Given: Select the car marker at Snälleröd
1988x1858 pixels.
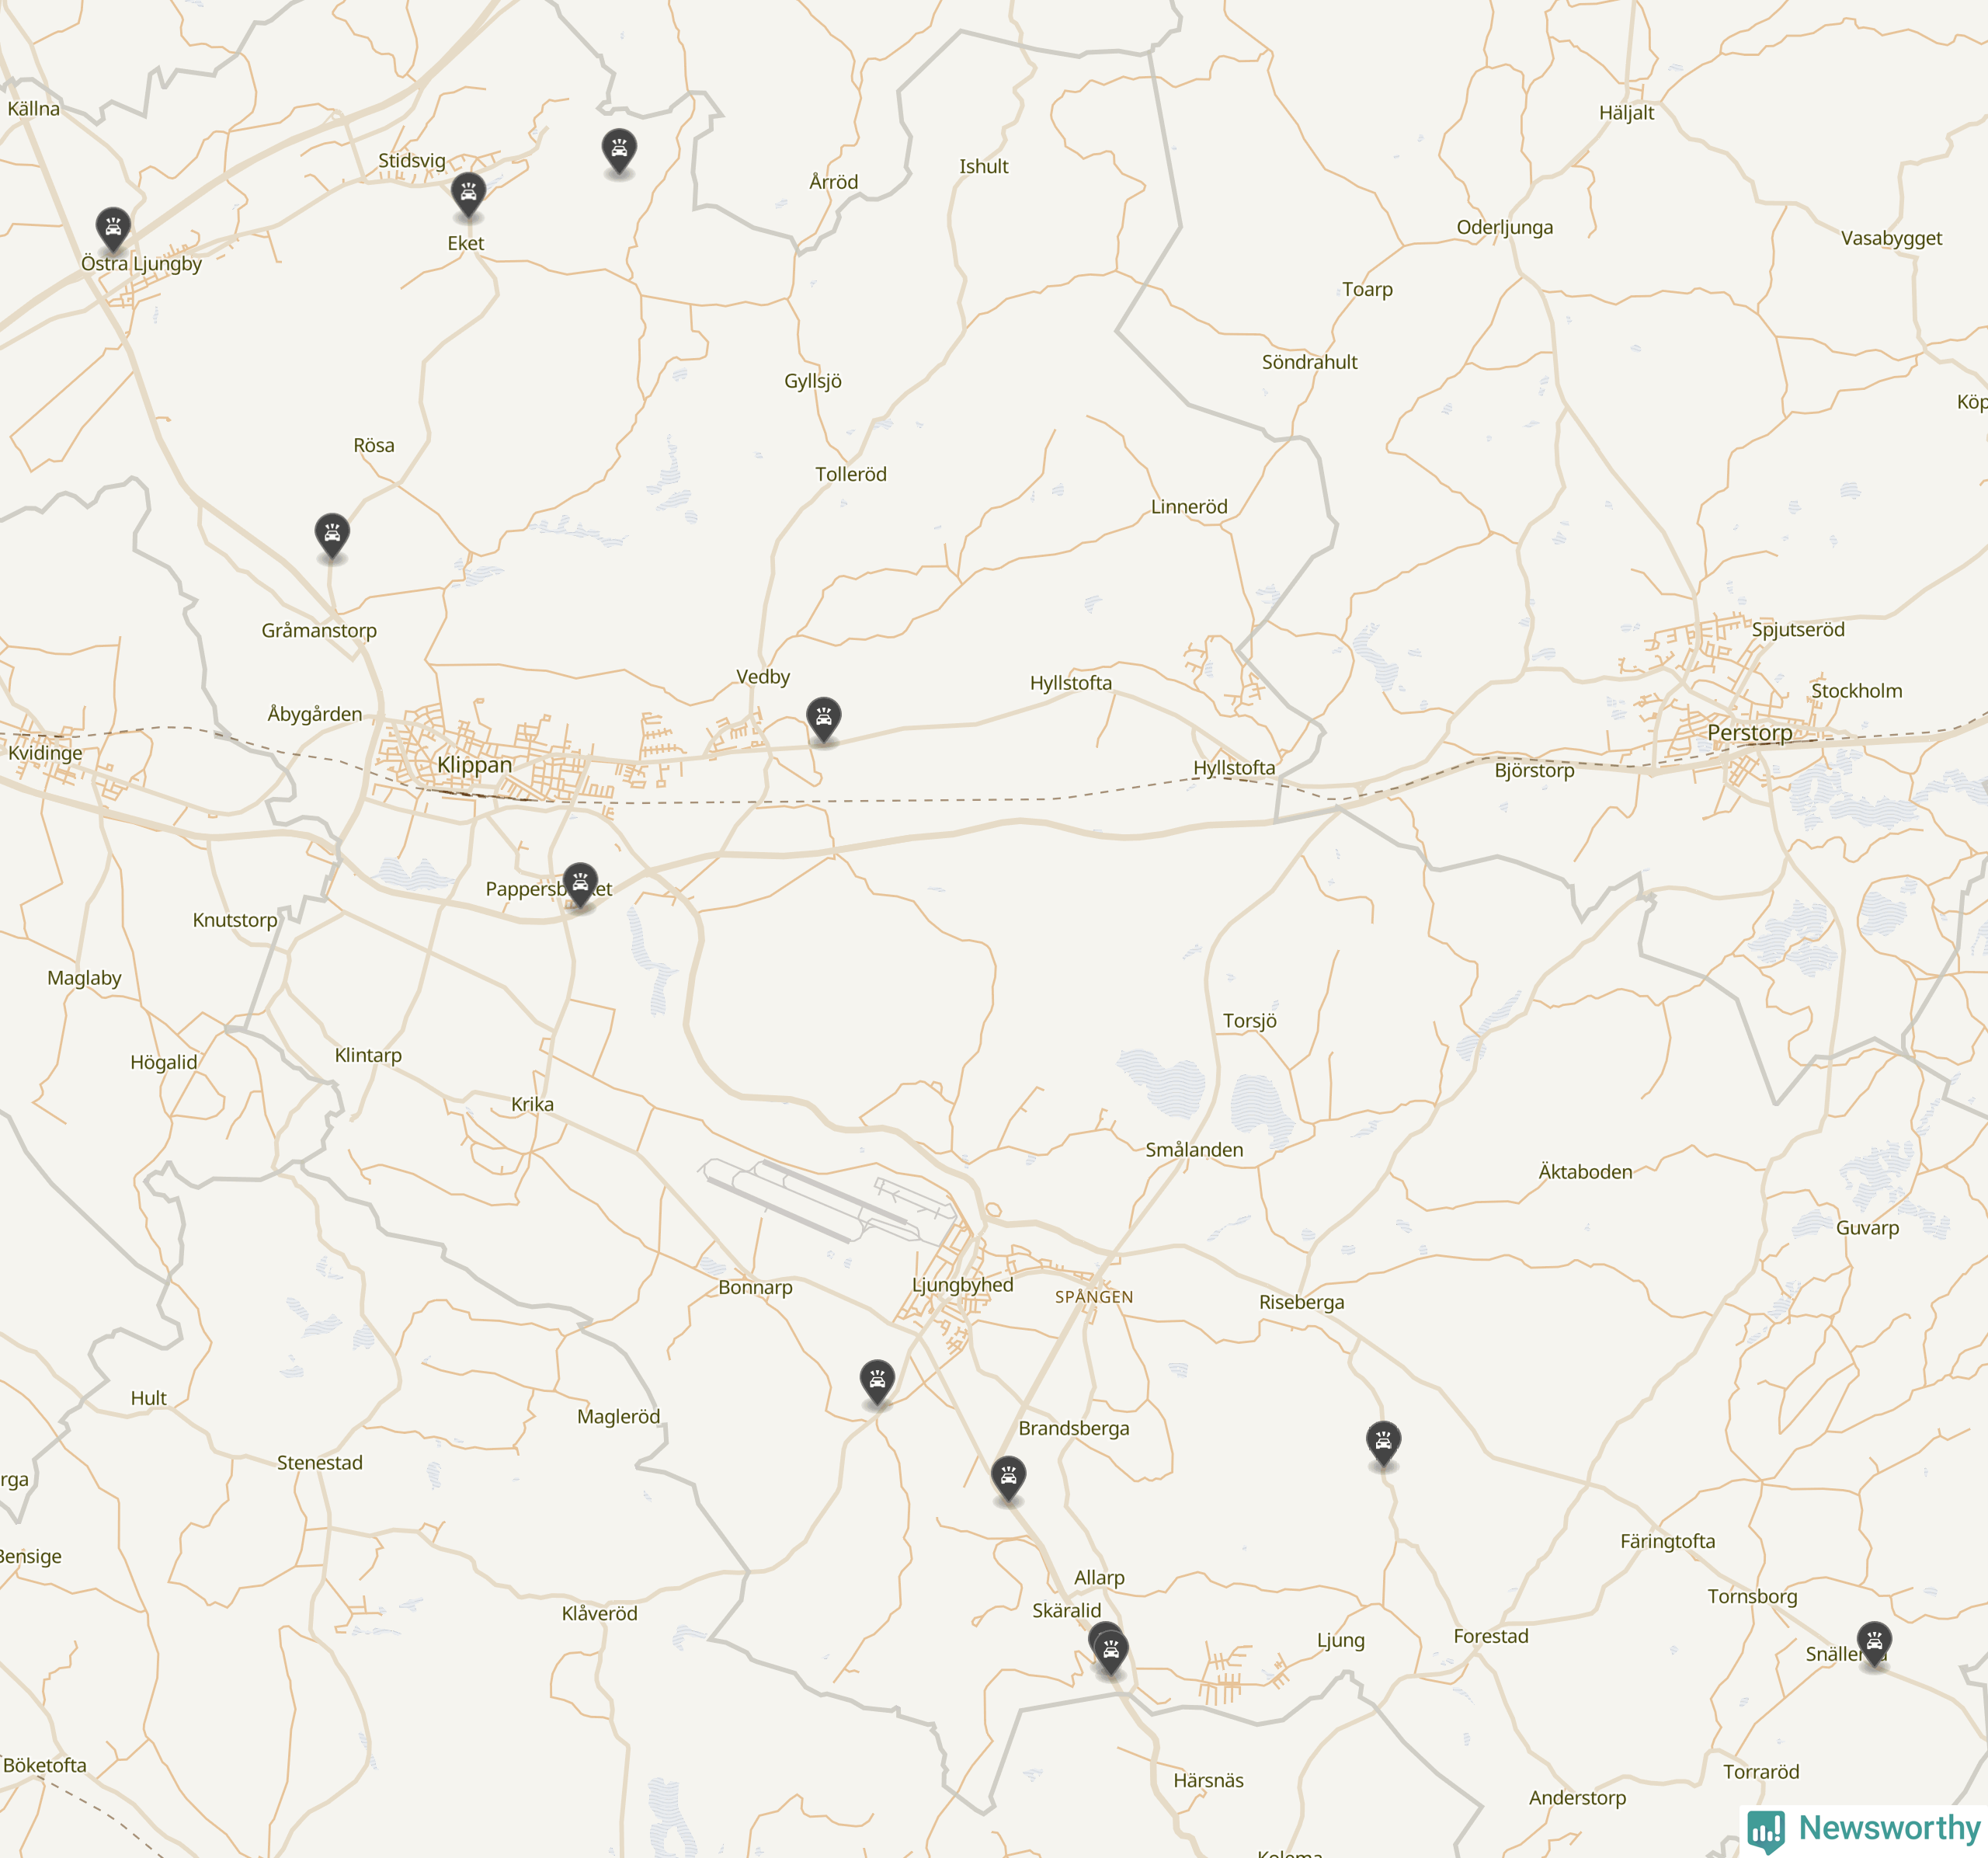Looking at the screenshot, I should (1874, 1644).
